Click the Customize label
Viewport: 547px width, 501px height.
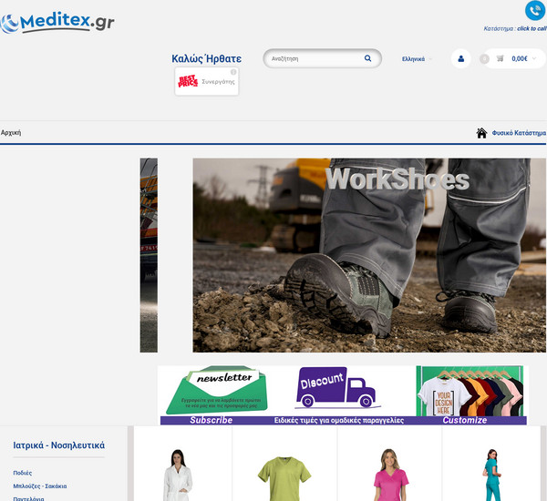[465, 420]
